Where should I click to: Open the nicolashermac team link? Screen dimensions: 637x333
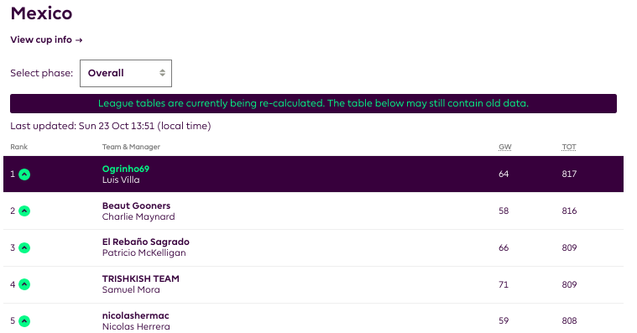(135, 315)
